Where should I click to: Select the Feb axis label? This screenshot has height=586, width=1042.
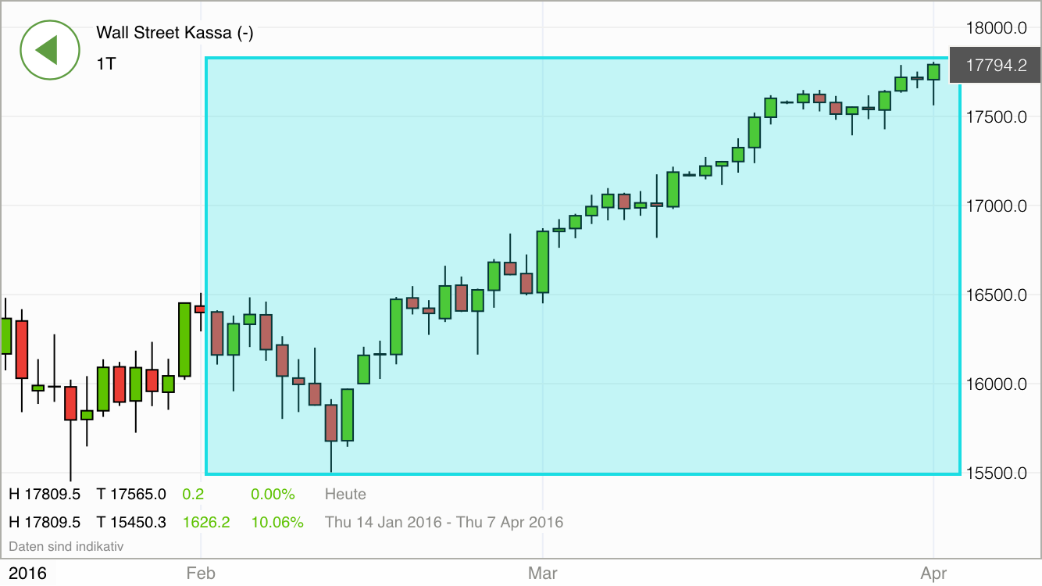point(202,573)
